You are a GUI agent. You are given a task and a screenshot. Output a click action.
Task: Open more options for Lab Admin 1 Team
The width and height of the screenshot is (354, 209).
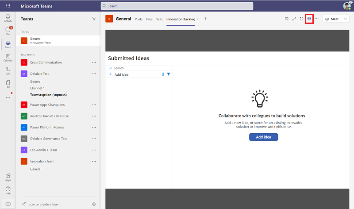pyautogui.click(x=94, y=150)
